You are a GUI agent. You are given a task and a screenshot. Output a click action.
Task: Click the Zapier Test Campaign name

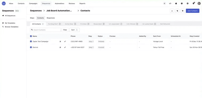(x=41, y=41)
